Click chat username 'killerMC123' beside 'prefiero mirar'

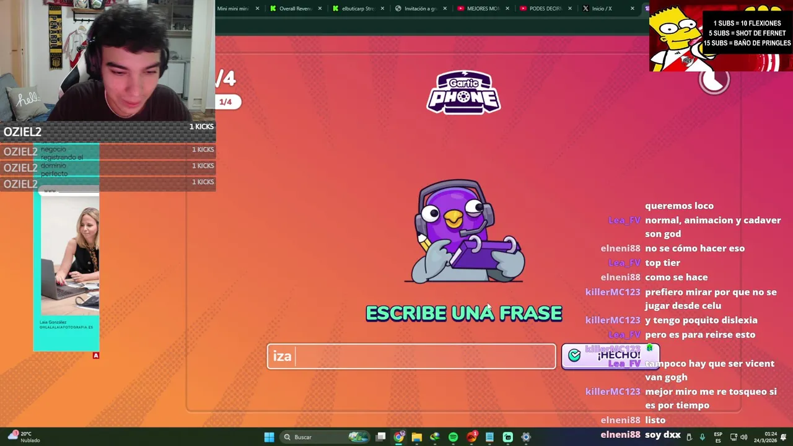pos(612,292)
